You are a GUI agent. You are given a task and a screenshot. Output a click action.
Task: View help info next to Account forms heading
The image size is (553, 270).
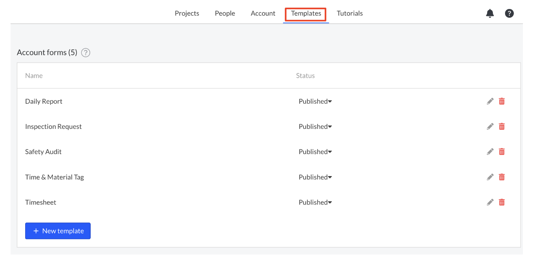[x=85, y=52]
